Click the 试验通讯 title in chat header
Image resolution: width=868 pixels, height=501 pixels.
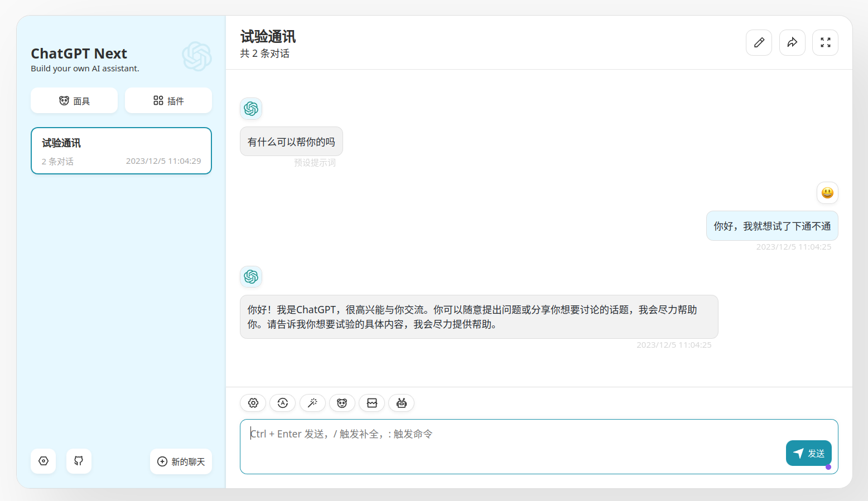[x=268, y=37]
